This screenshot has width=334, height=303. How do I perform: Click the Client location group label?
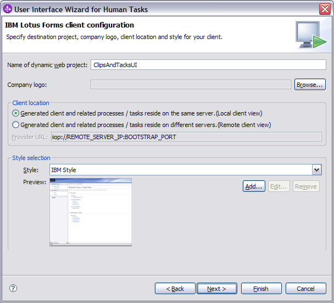click(x=31, y=103)
